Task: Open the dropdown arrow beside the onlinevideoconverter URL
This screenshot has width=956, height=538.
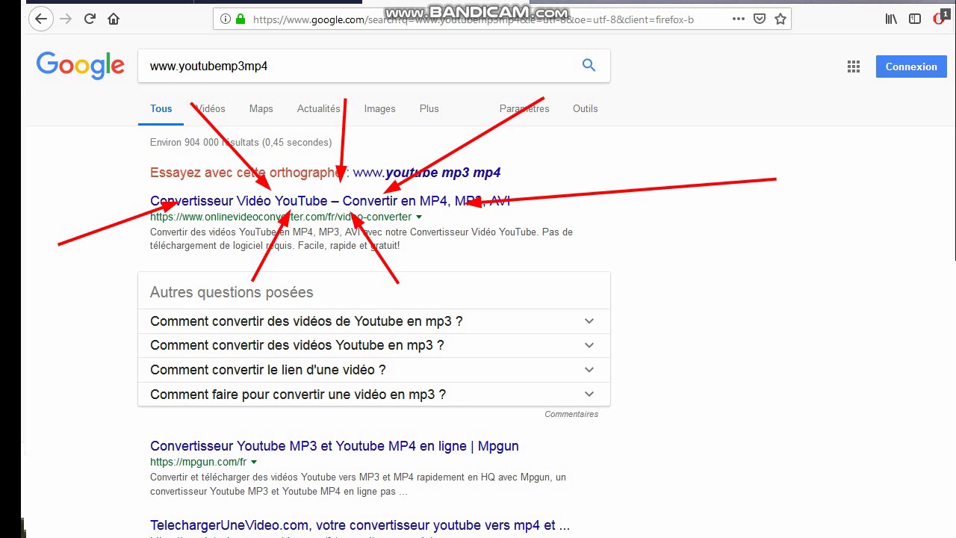Action: [418, 217]
